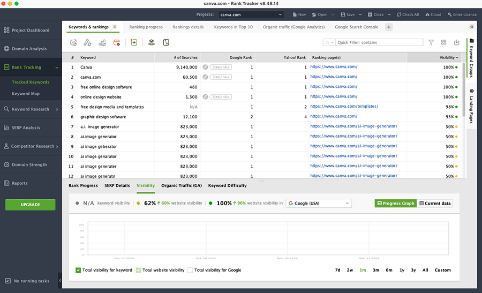The width and height of the screenshot is (482, 293).
Task: Expand the Keyword Research sidebar section
Action: (x=57, y=109)
